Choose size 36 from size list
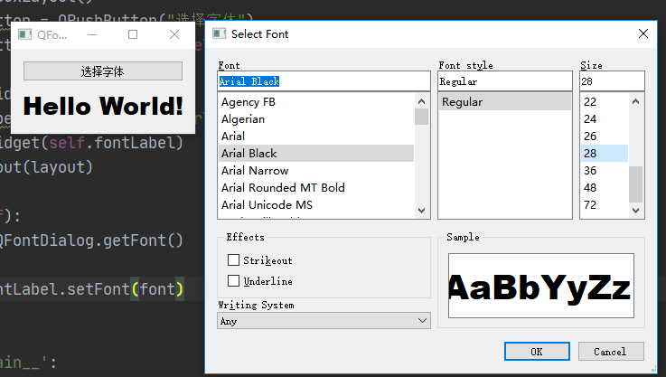The width and height of the screenshot is (666, 377). 590,171
